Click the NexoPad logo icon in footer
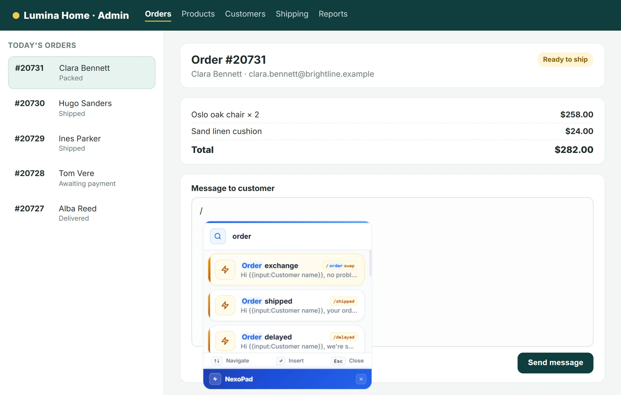This screenshot has height=395, width=621. (x=215, y=379)
